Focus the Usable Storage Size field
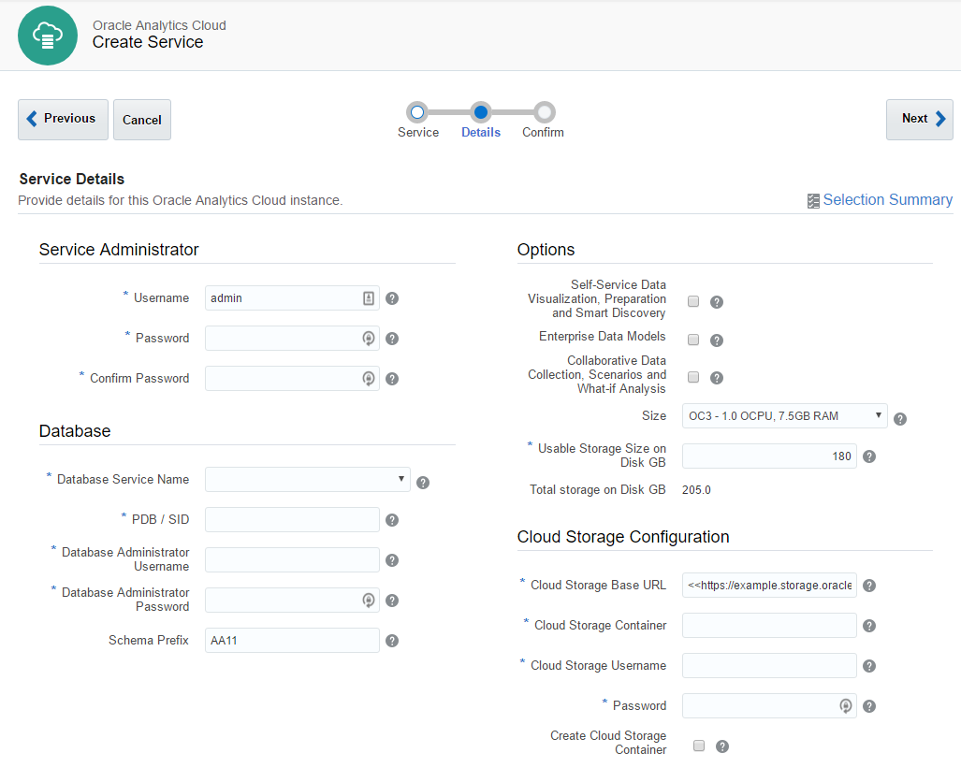The height and width of the screenshot is (782, 961). tap(769, 456)
